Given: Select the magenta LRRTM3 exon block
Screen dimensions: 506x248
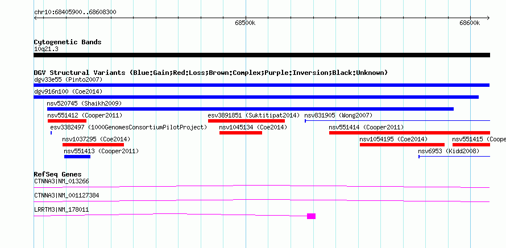Looking at the screenshot, I should (311, 216).
